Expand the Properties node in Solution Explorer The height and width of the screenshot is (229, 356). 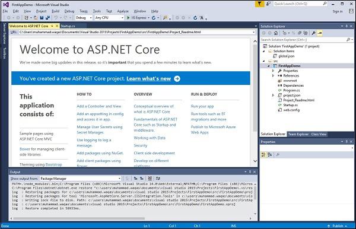(x=273, y=71)
